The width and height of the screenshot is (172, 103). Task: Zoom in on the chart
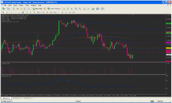tap(76, 8)
